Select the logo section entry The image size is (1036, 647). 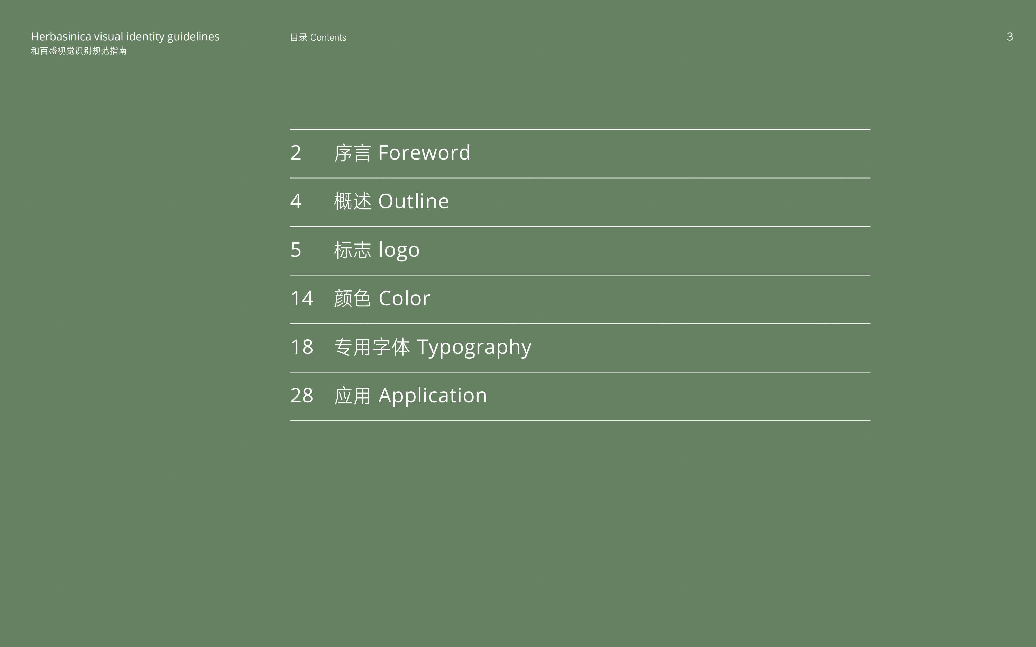[x=580, y=250]
